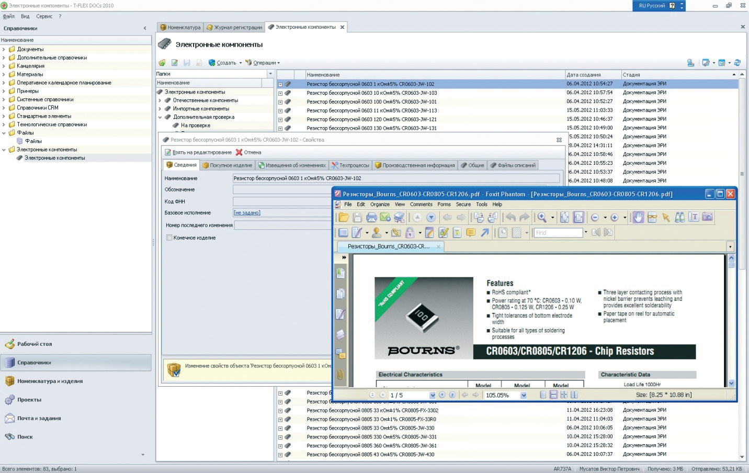Open the 'Создать' dropdown
This screenshot has width=749, height=473.
240,63
